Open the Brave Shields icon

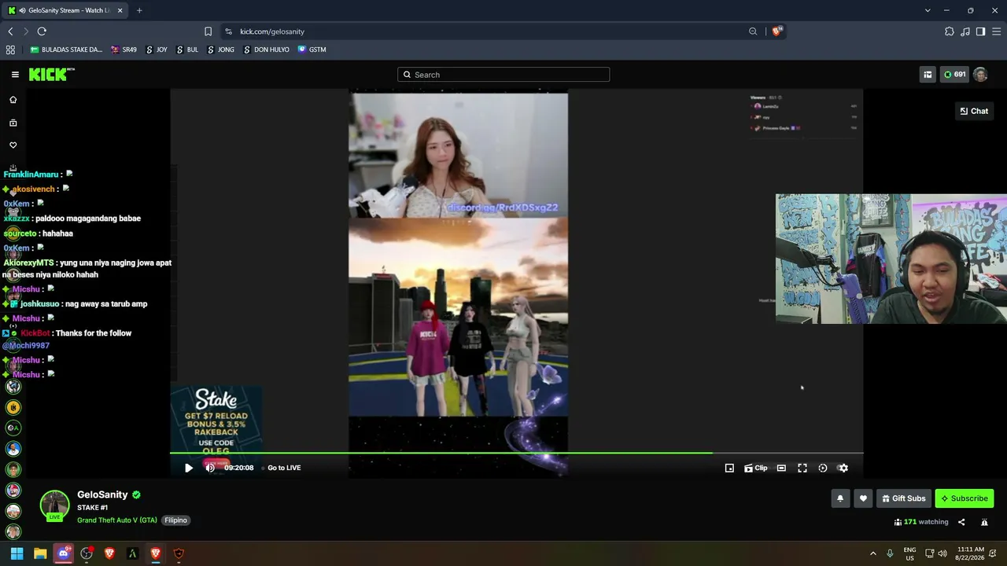tap(777, 31)
